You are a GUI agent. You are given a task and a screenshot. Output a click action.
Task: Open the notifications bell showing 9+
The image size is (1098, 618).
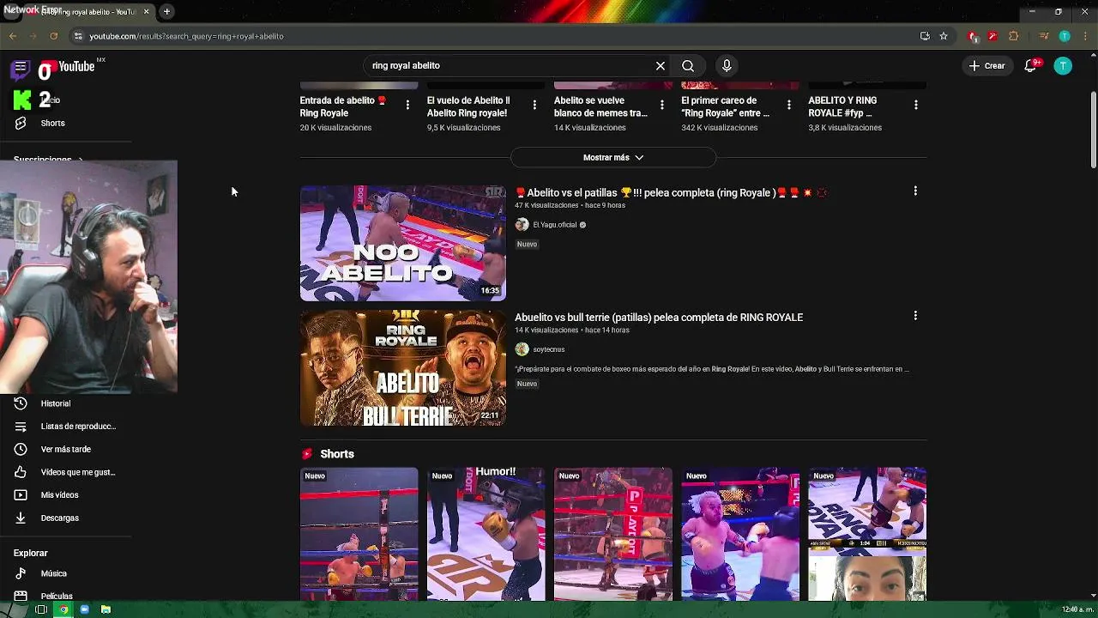(x=1030, y=66)
